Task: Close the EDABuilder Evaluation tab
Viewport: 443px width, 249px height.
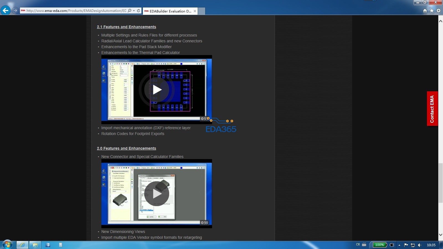Action: (x=195, y=11)
